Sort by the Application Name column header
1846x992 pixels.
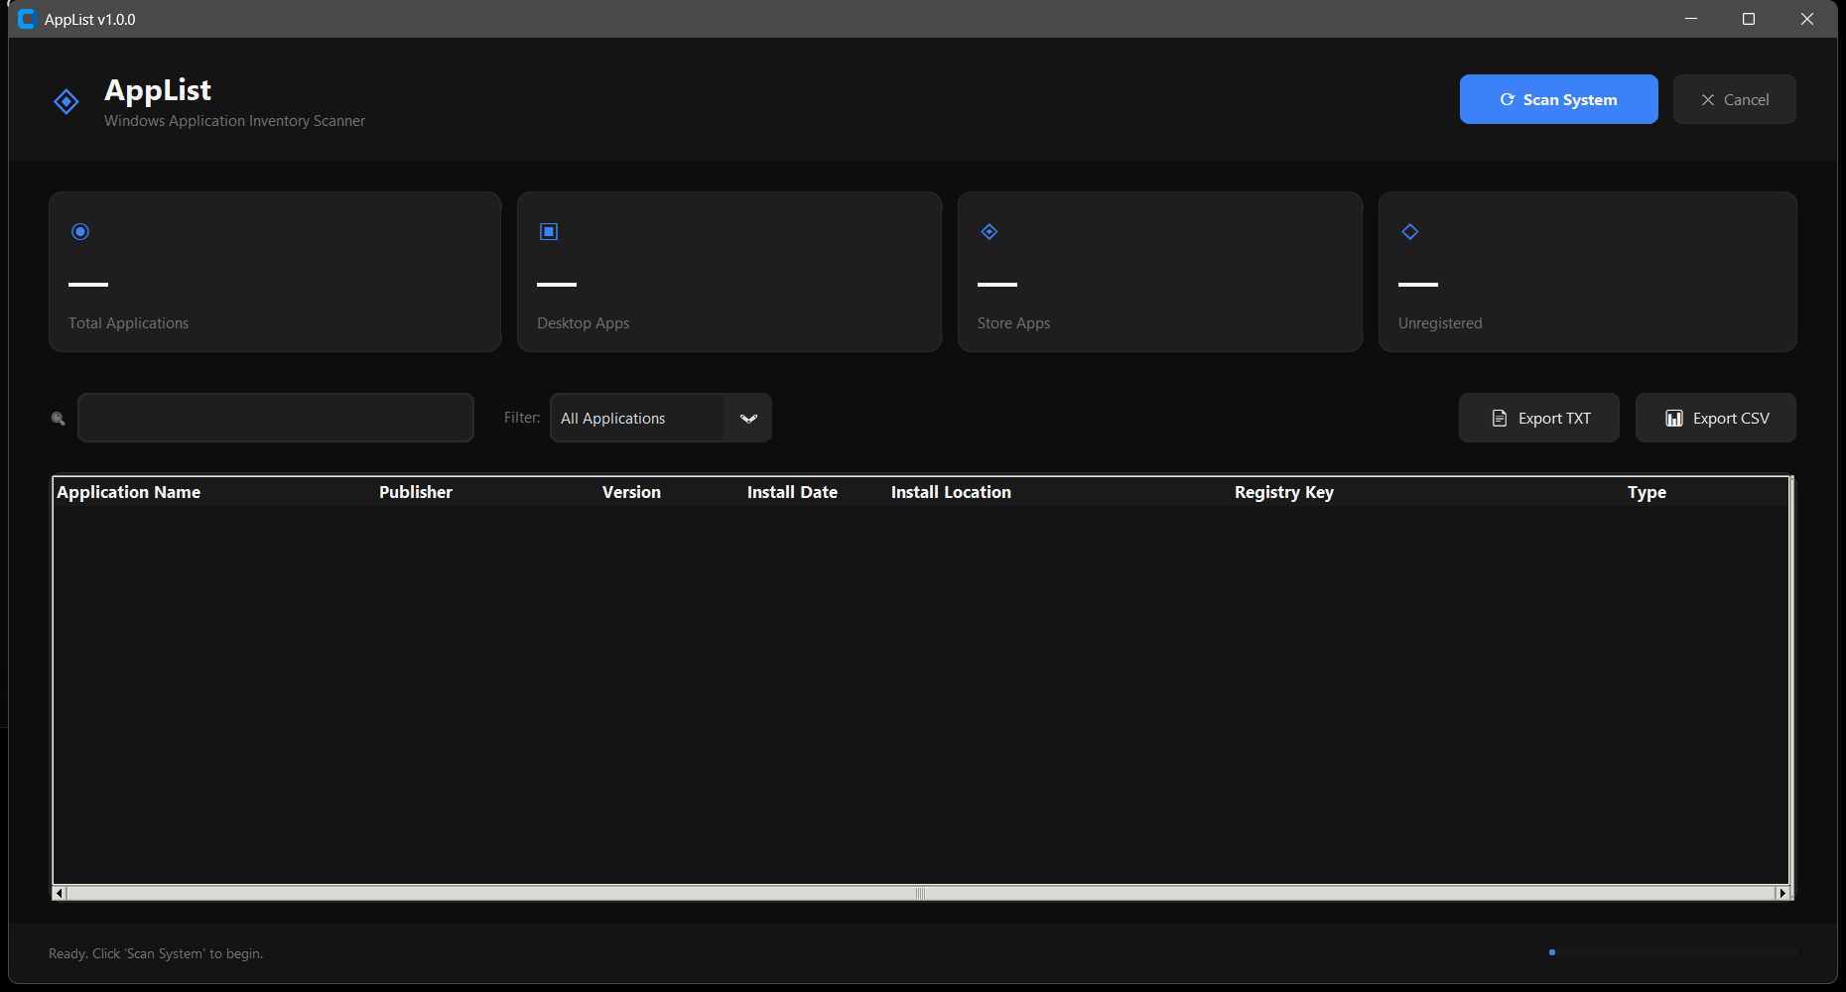[129, 492]
